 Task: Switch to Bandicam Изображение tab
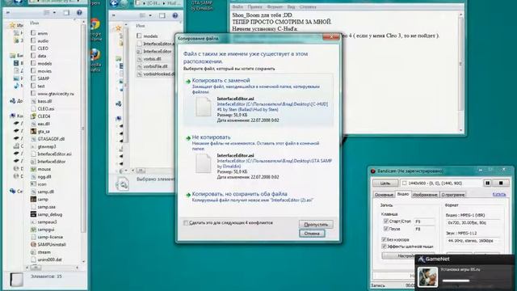[x=425, y=195]
